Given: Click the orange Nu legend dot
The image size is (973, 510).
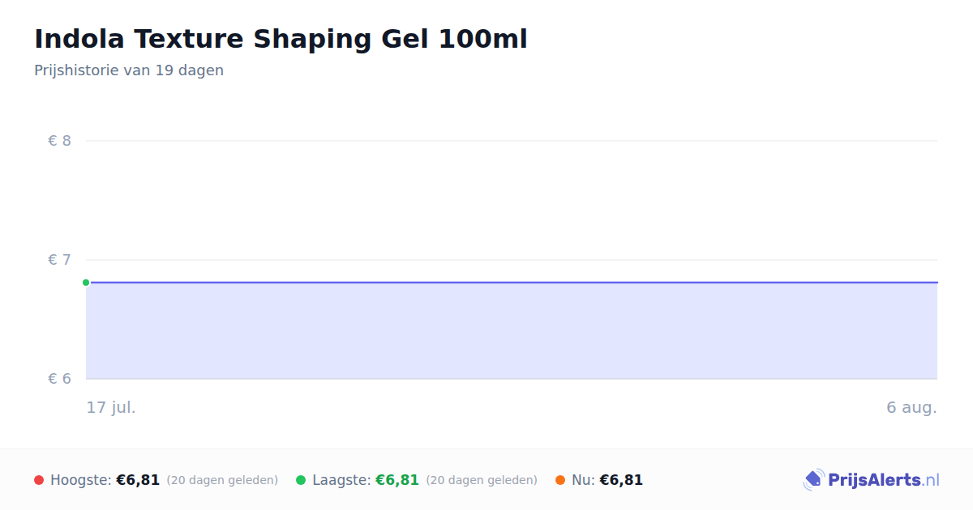Looking at the screenshot, I should click(x=560, y=480).
